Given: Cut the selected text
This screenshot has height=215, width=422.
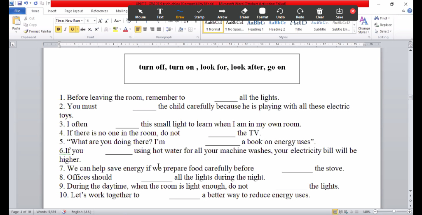Looking at the screenshot, I should point(29,18).
